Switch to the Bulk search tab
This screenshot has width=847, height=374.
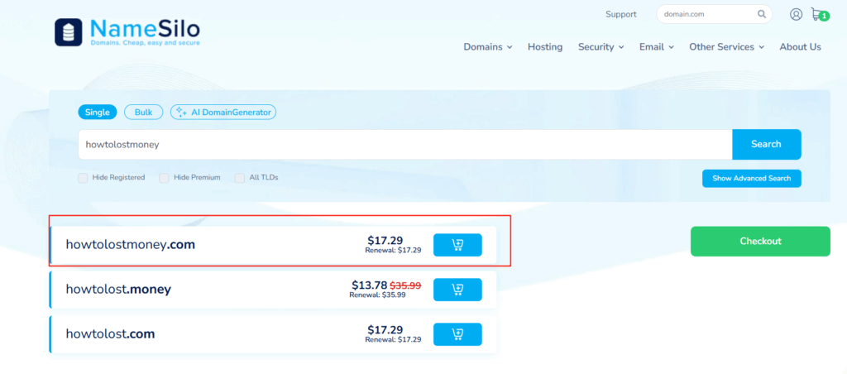click(143, 113)
